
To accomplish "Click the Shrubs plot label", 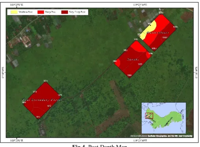I will point(133,59).
